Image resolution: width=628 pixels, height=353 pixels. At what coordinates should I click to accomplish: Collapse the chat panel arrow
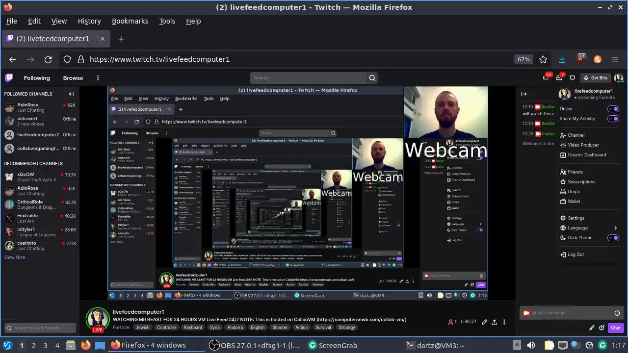523,94
